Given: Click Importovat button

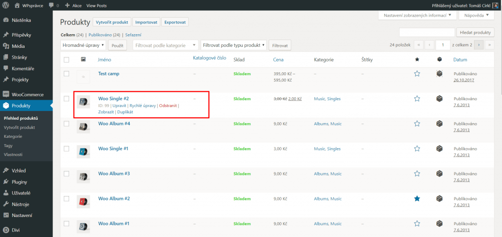Looking at the screenshot, I should [x=146, y=22].
